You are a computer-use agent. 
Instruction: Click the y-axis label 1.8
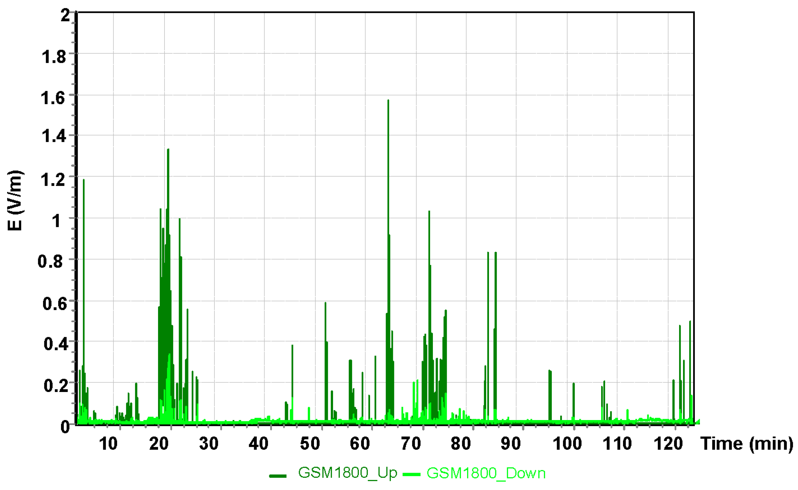pos(54,57)
